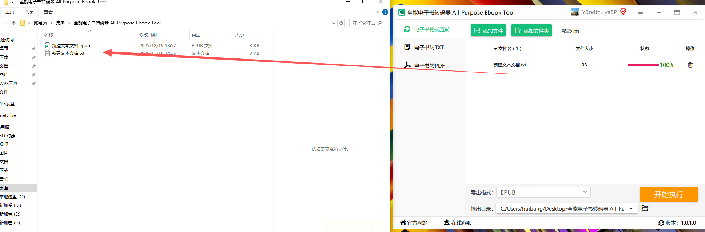The width and height of the screenshot is (705, 232).
Task: Open the 电子书格式互转 tab
Action: tap(429, 29)
